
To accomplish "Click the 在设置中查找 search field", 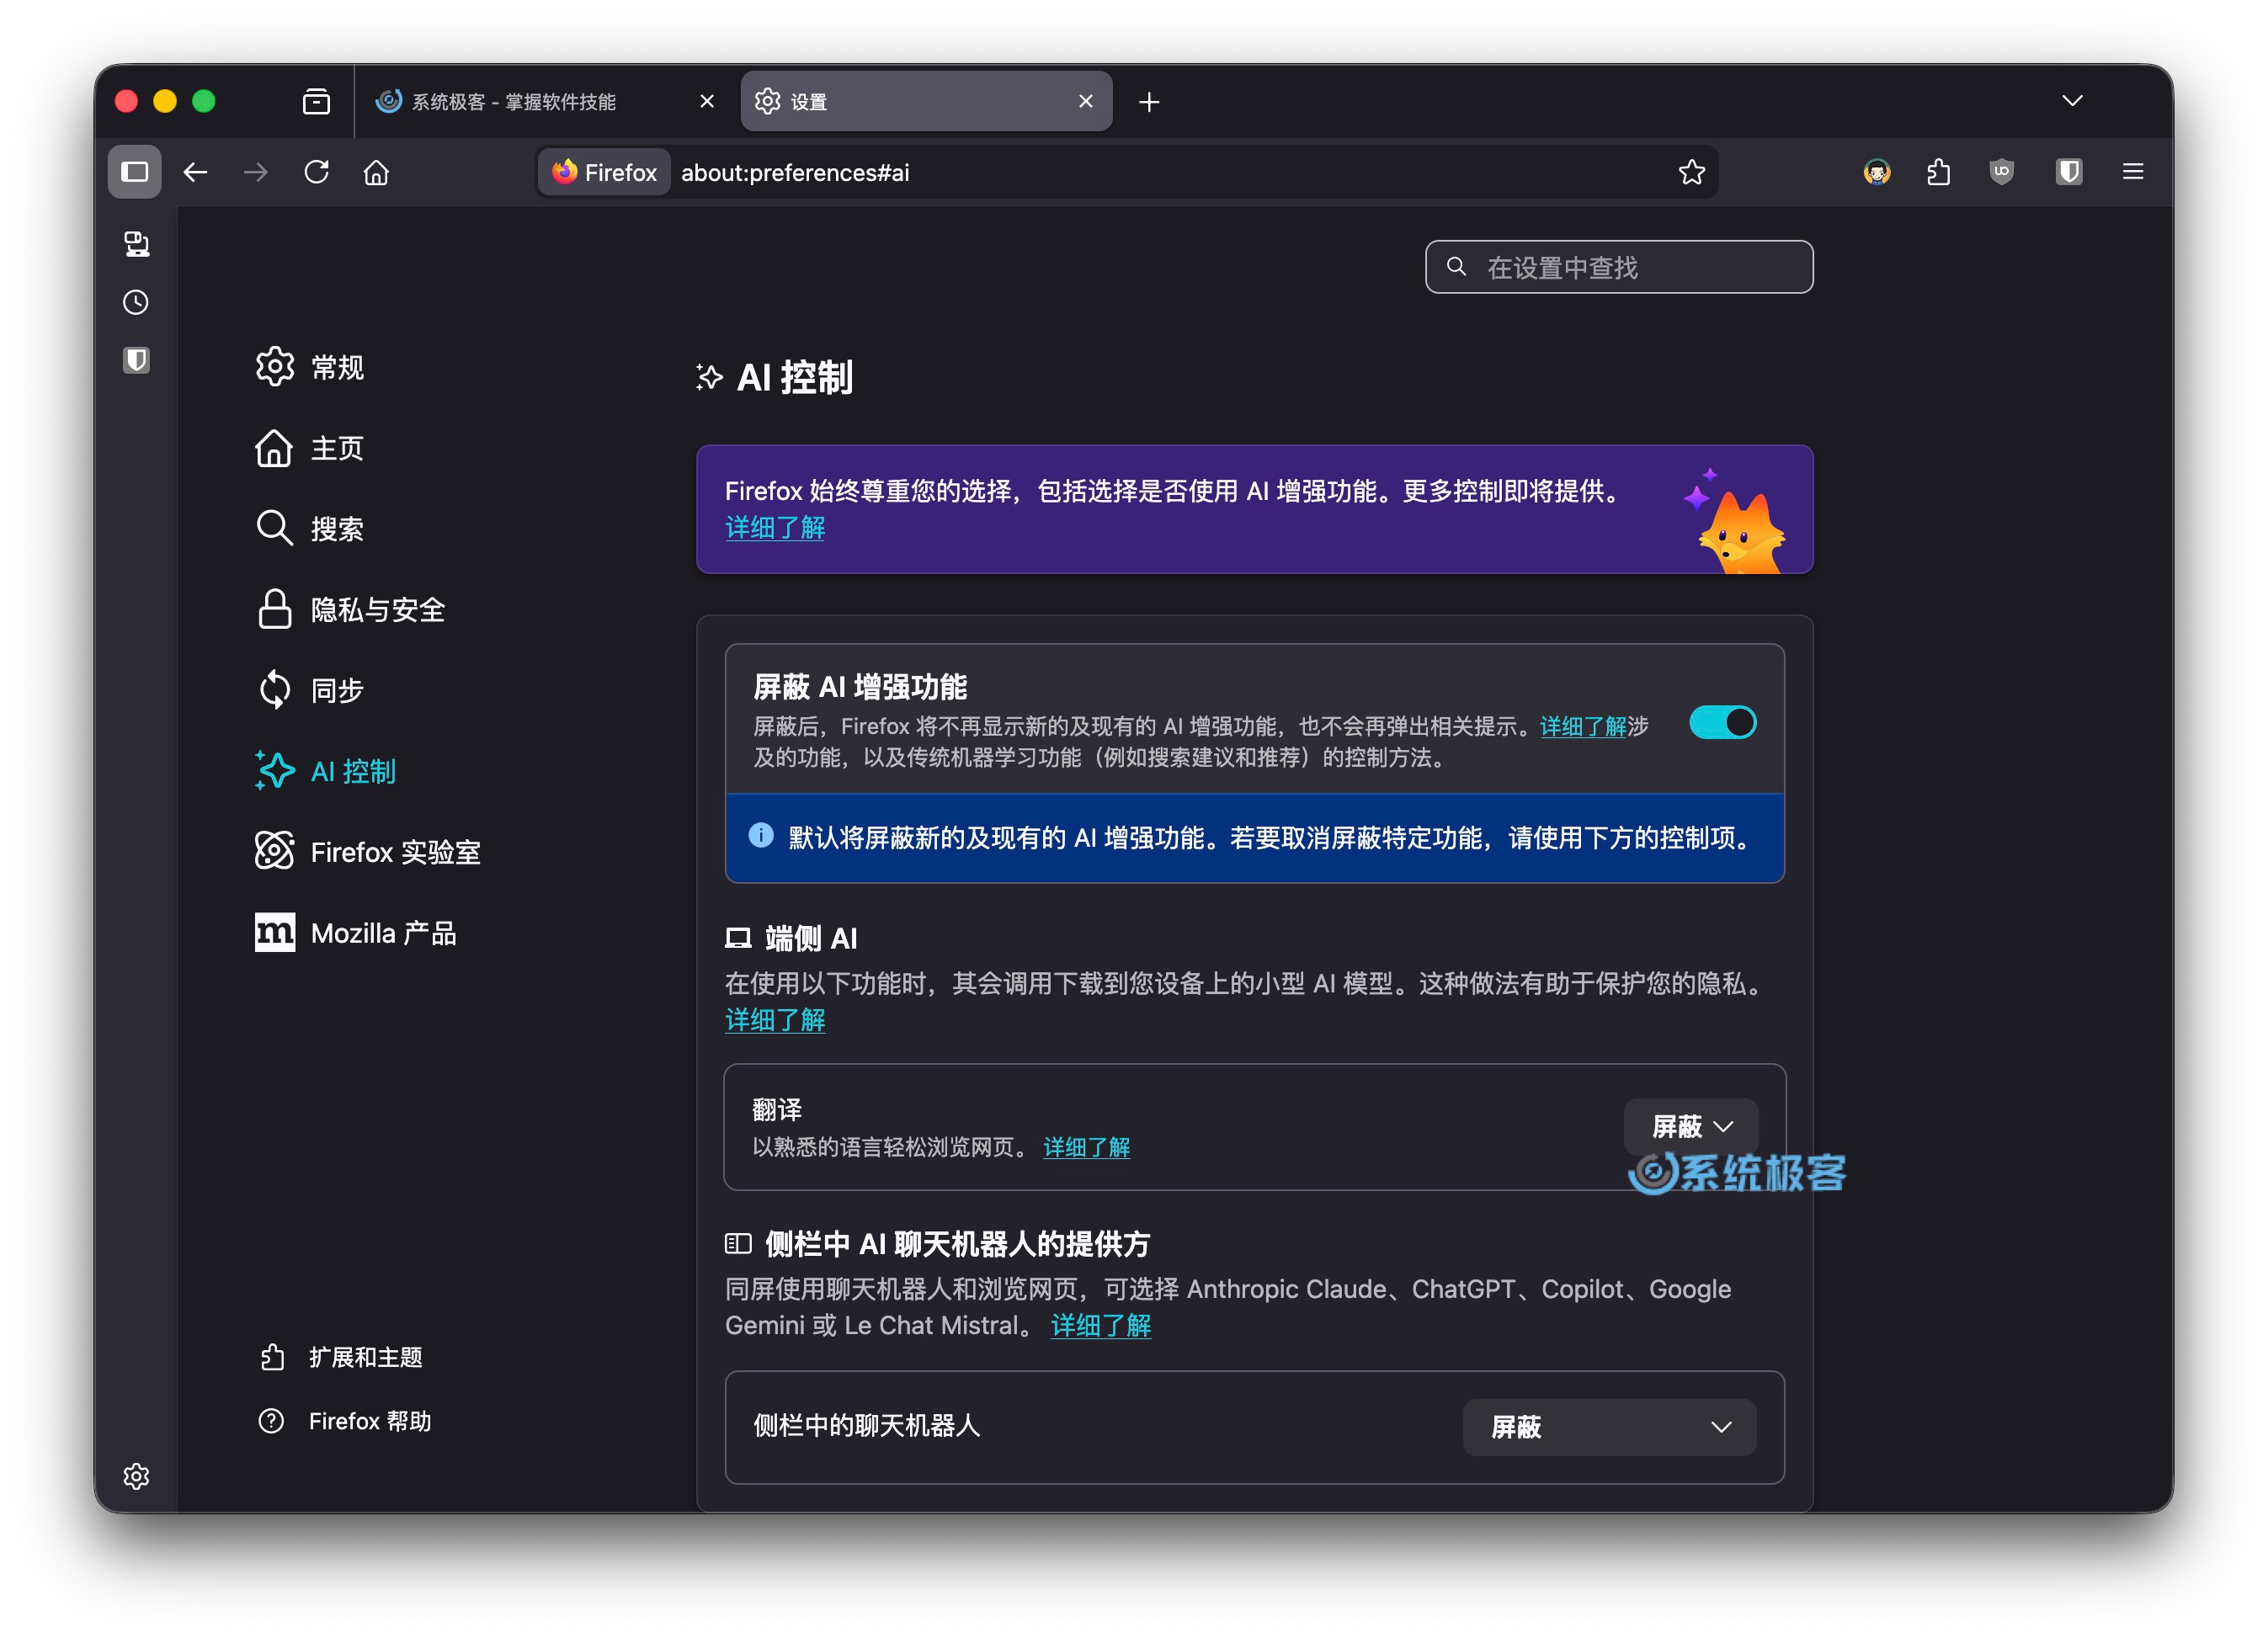I will tap(1618, 266).
